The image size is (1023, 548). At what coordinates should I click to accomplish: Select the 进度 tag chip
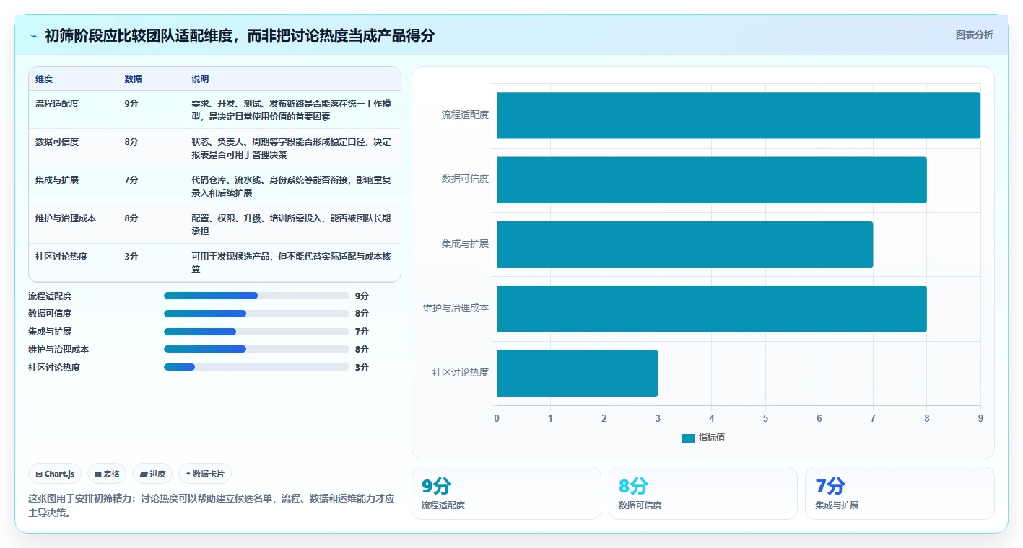[152, 474]
